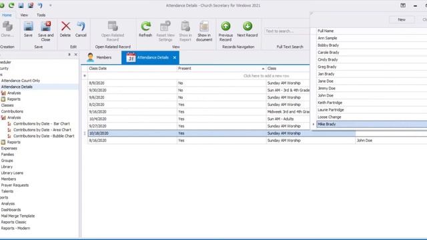Viewport: 427px width, 240px height.
Task: Click the Cancel undo icon
Action: coord(81,27)
